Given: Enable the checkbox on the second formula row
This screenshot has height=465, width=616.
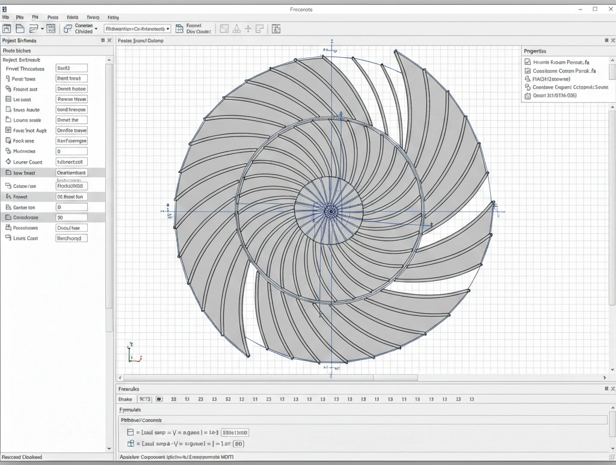Looking at the screenshot, I should 129,443.
